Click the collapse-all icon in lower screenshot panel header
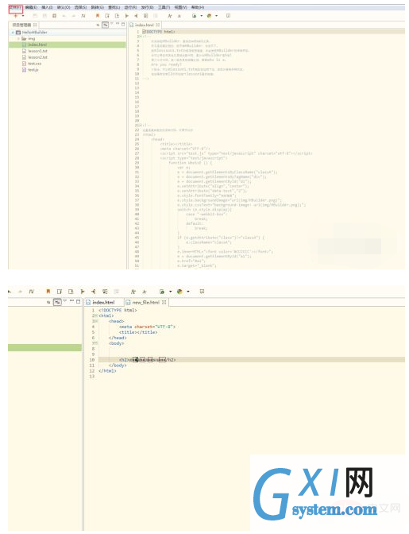This screenshot has width=409, height=534. pyautogui.click(x=48, y=303)
